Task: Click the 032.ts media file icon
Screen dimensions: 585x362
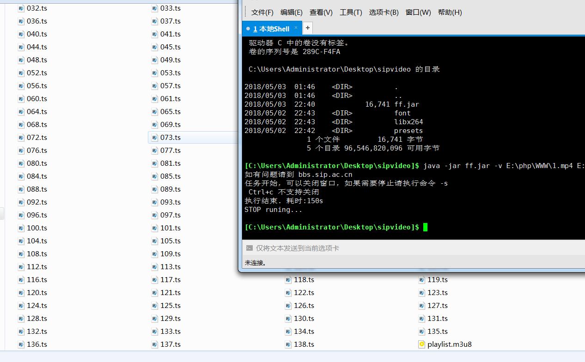Action: [x=20, y=8]
